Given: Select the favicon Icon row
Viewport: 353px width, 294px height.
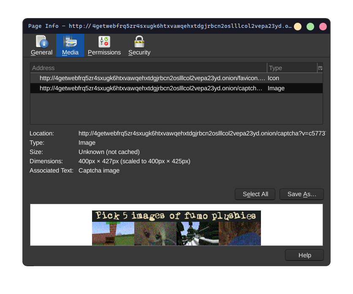Looking at the screenshot, I should pyautogui.click(x=152, y=78).
